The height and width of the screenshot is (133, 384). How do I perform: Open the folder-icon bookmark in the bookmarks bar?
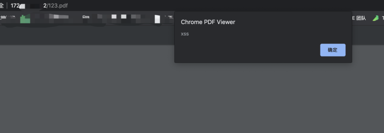click(86, 18)
